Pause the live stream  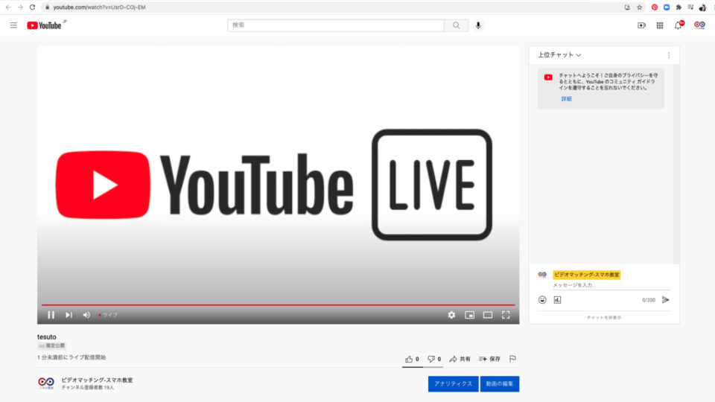51,315
